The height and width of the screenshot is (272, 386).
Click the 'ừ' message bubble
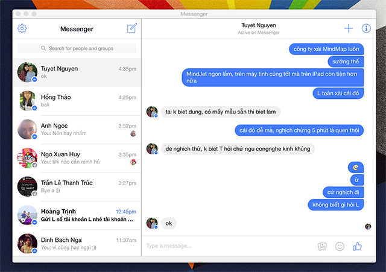(356, 180)
